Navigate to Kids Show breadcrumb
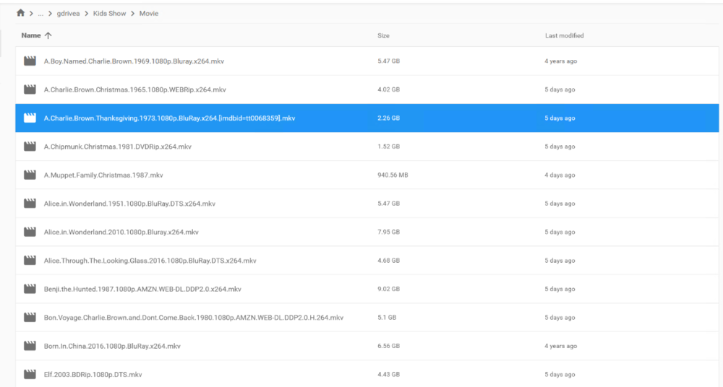723x387 pixels. [109, 14]
